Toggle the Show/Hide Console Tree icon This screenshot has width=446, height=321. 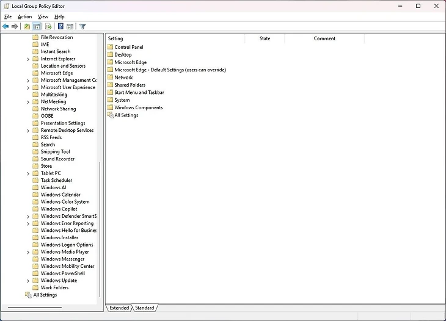37,27
